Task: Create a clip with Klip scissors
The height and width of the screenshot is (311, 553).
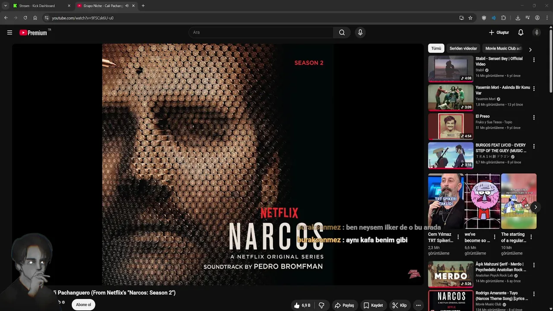Action: coord(399,305)
